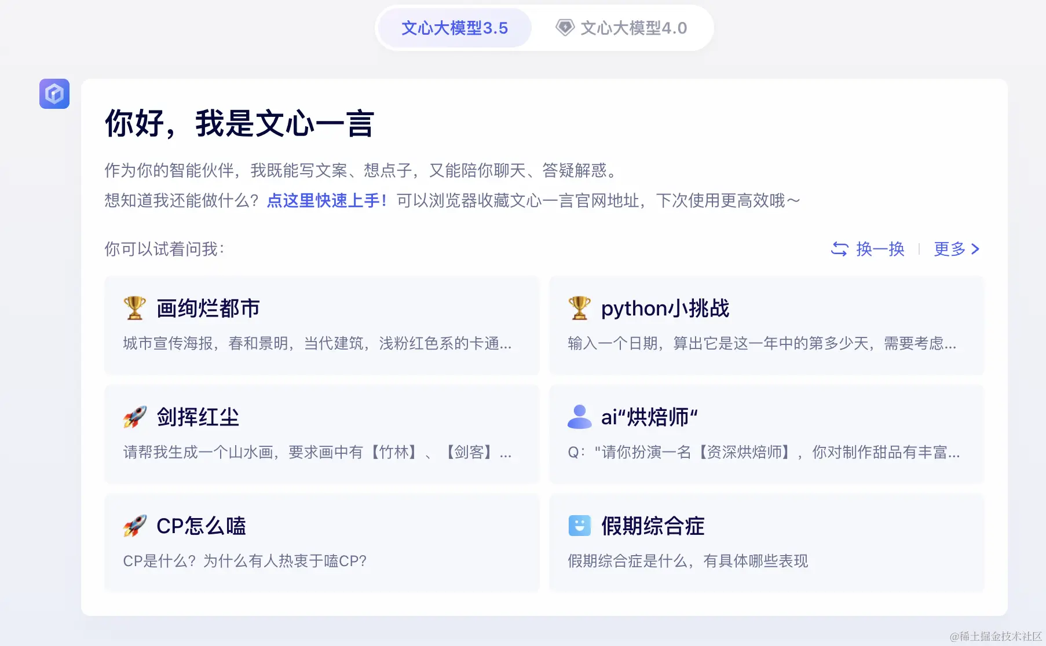The image size is (1046, 646).
Task: Click the smiley icon on 假期综合症 card
Action: tap(579, 526)
